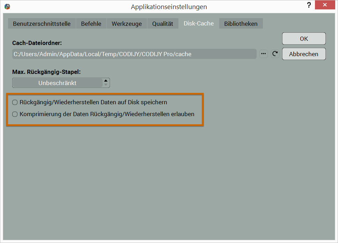This screenshot has height=243, width=338.
Task: Open folder browser with three-dots button
Action: click(x=264, y=54)
